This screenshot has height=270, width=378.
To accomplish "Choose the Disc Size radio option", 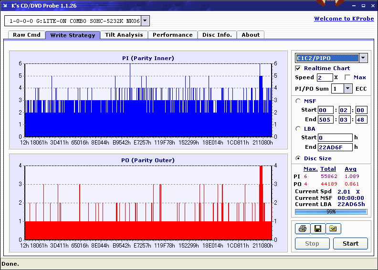I will [298, 158].
